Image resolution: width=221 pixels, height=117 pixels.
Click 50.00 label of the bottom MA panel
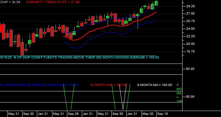(x=190, y=97)
